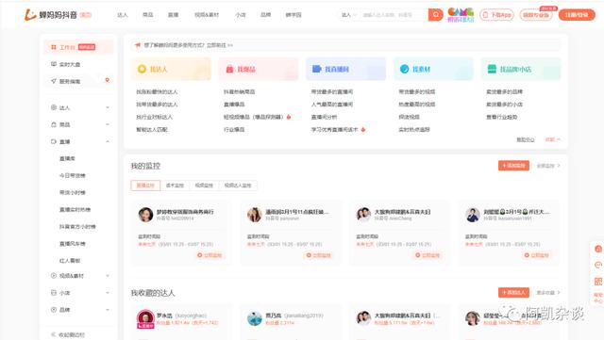Viewport: 604px width, 340px height.
Task: Open the 实时热点追踪 link
Action: click(414, 130)
